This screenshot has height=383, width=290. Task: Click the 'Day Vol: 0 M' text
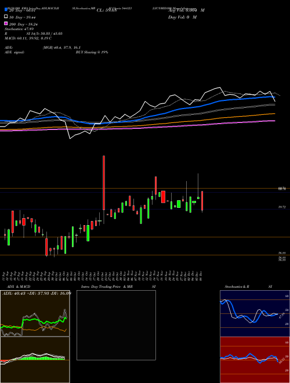pyautogui.click(x=182, y=17)
